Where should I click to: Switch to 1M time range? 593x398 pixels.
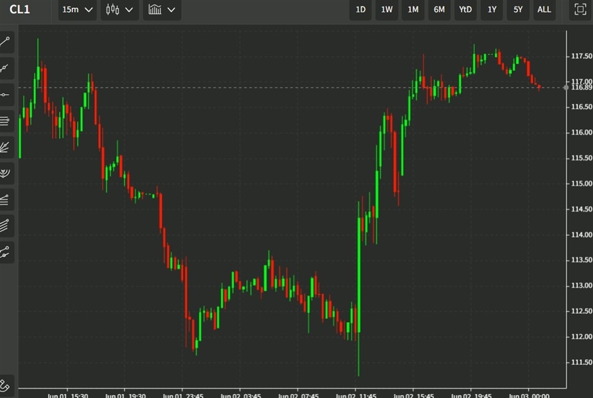[413, 10]
